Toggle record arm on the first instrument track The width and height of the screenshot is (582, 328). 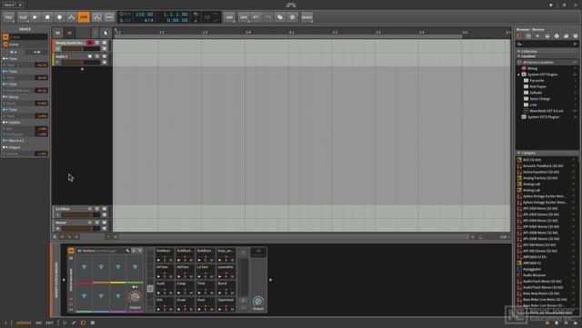point(90,43)
